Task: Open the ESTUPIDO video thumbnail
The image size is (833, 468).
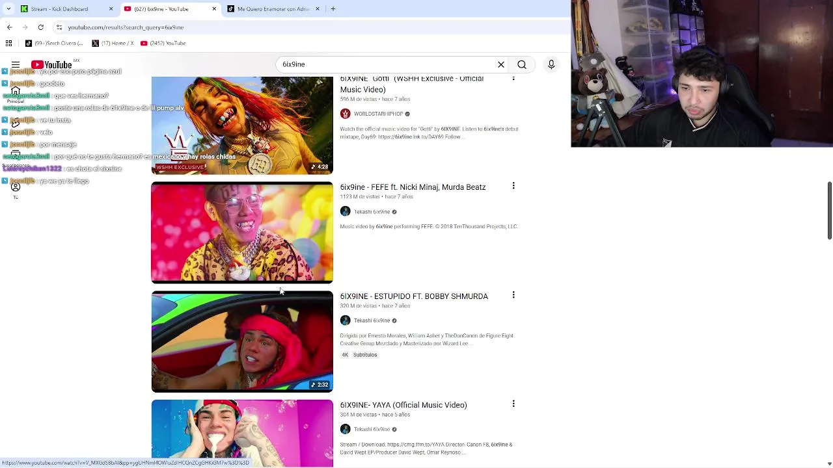Action: pos(242,342)
